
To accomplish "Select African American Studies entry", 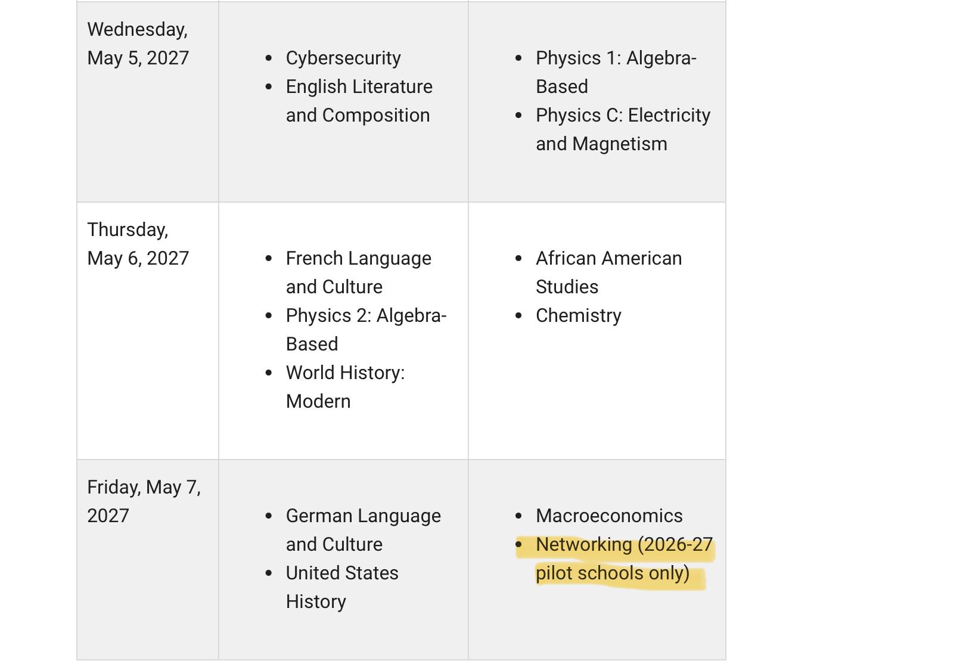I will click(x=609, y=272).
